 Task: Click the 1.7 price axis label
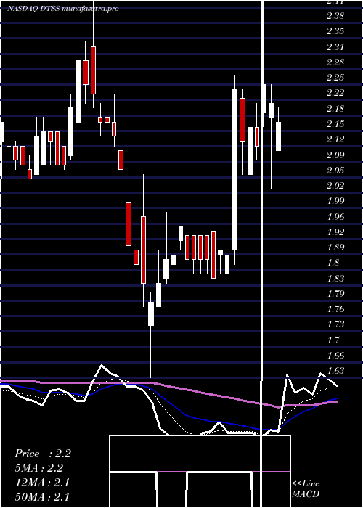click(333, 340)
